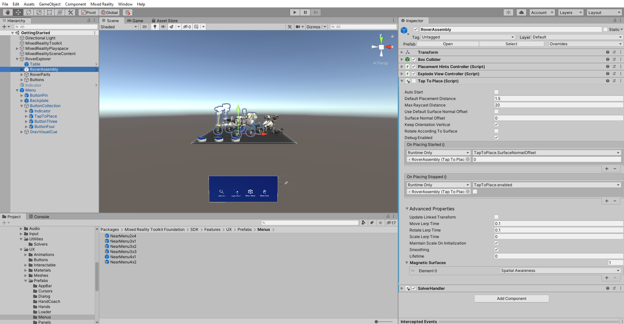Select the Rotate tool
The width and height of the screenshot is (624, 324).
(x=29, y=12)
